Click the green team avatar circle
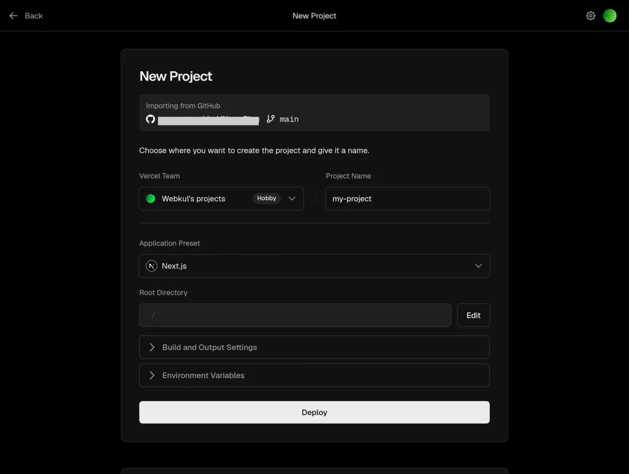 pos(150,199)
